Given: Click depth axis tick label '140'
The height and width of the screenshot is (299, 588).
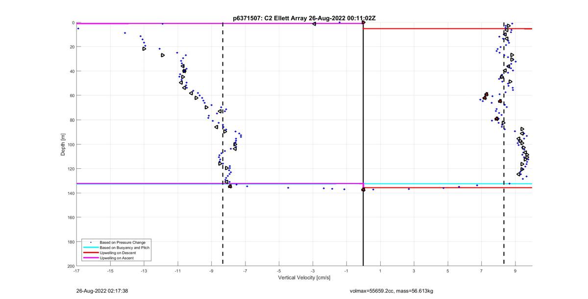Looking at the screenshot, I should coord(71,193).
